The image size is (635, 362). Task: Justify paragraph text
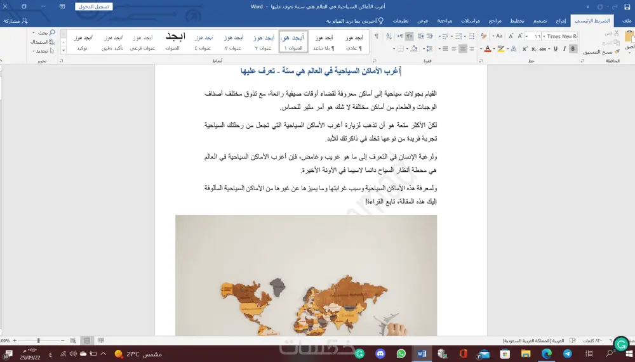point(445,49)
